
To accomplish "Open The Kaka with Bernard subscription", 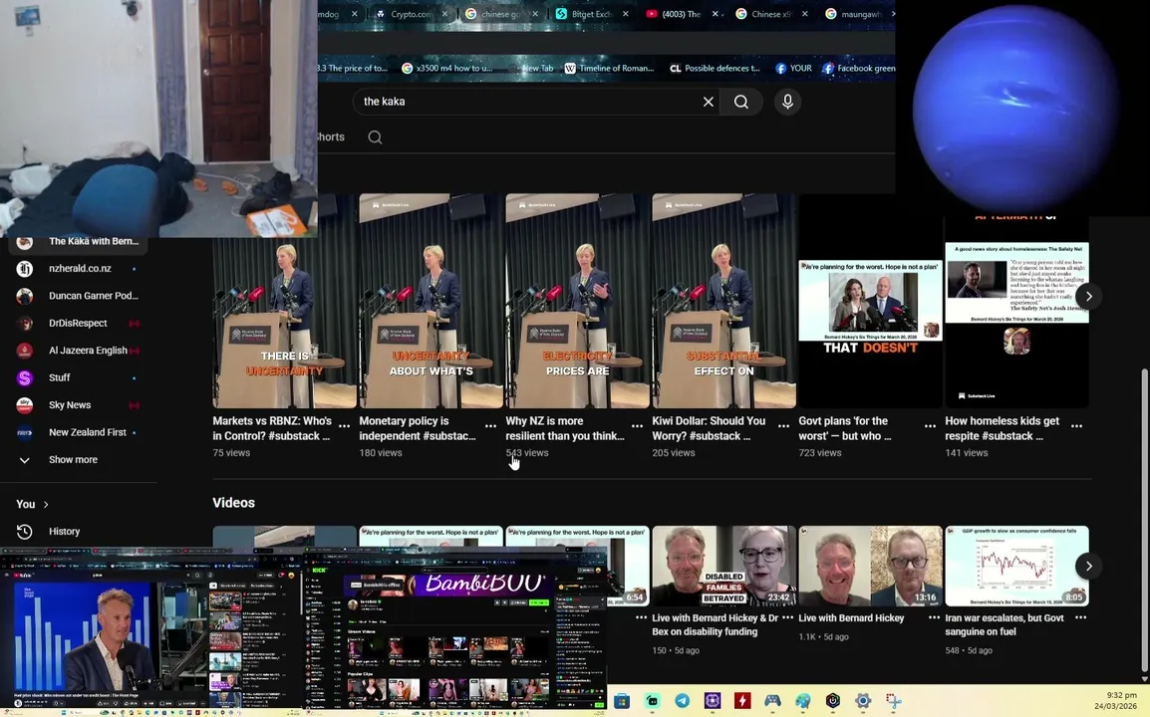I will click(78, 241).
